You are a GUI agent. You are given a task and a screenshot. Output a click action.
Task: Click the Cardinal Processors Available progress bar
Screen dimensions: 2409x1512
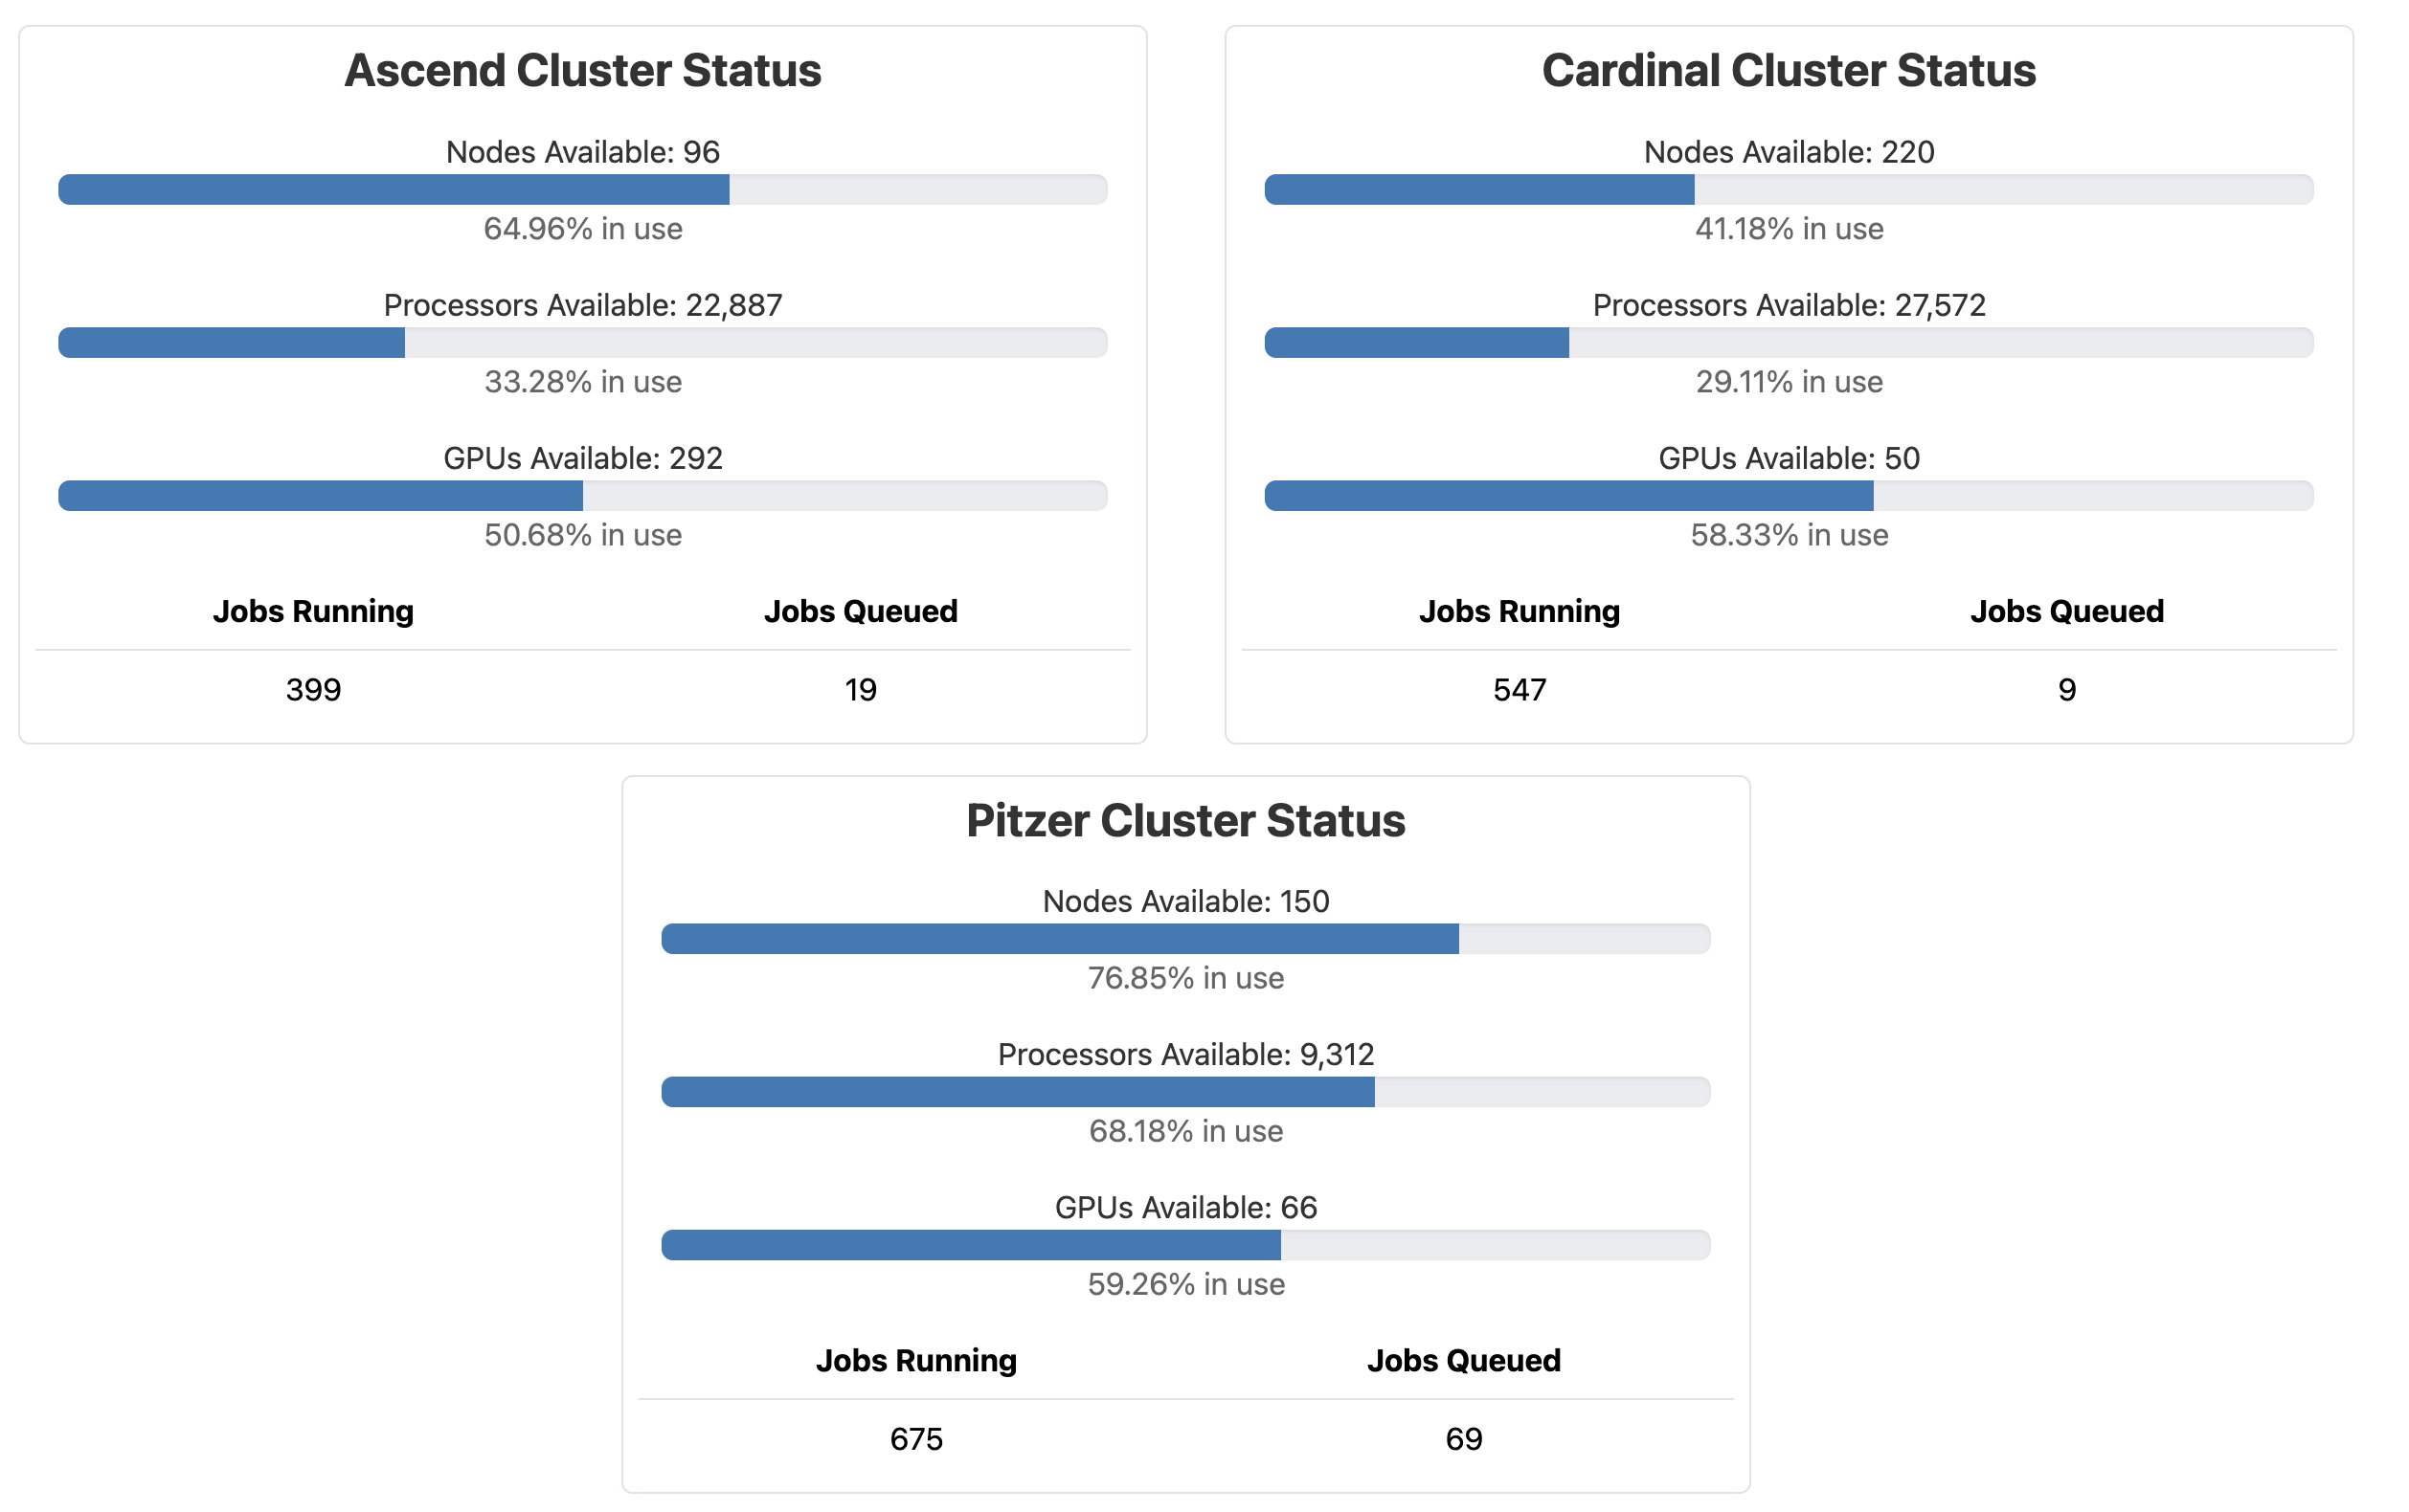tap(1789, 343)
